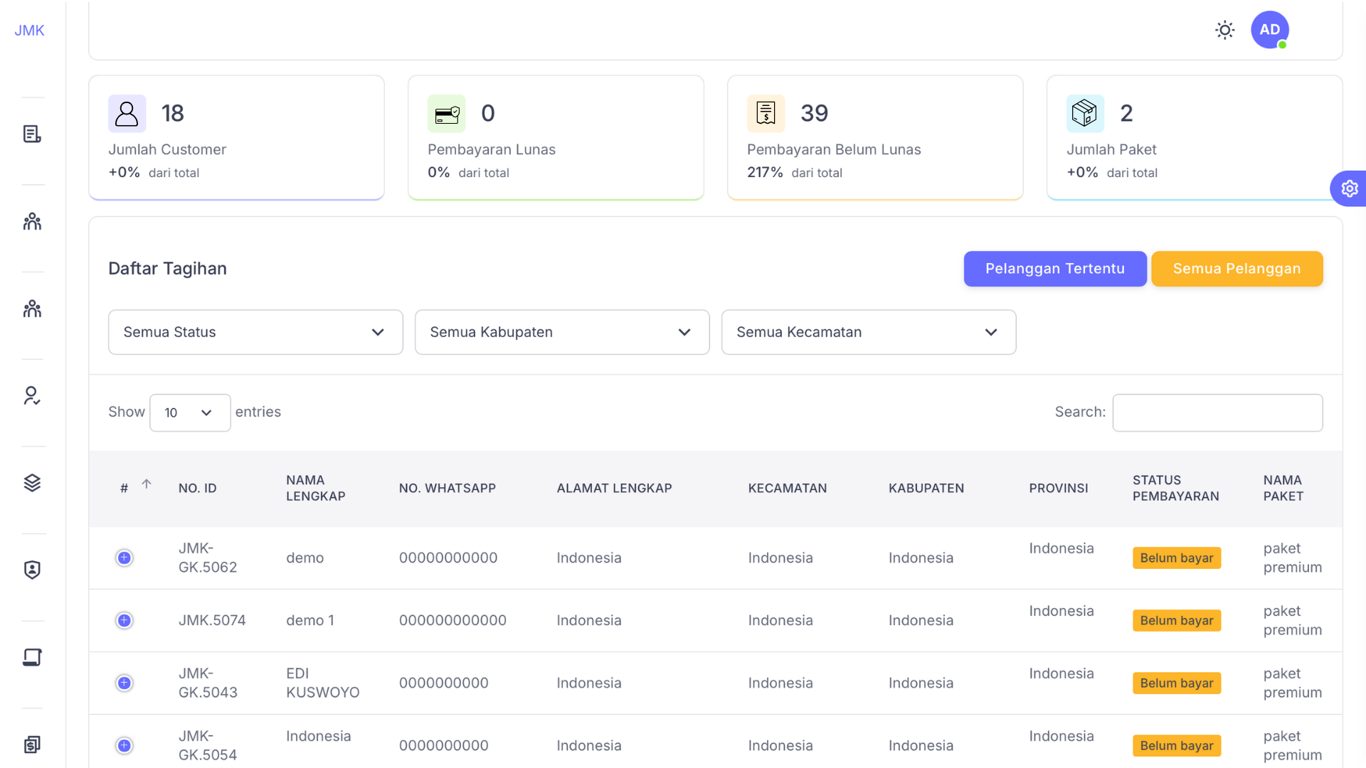1366x768 pixels.
Task: Open the AD user avatar menu
Action: (x=1269, y=30)
